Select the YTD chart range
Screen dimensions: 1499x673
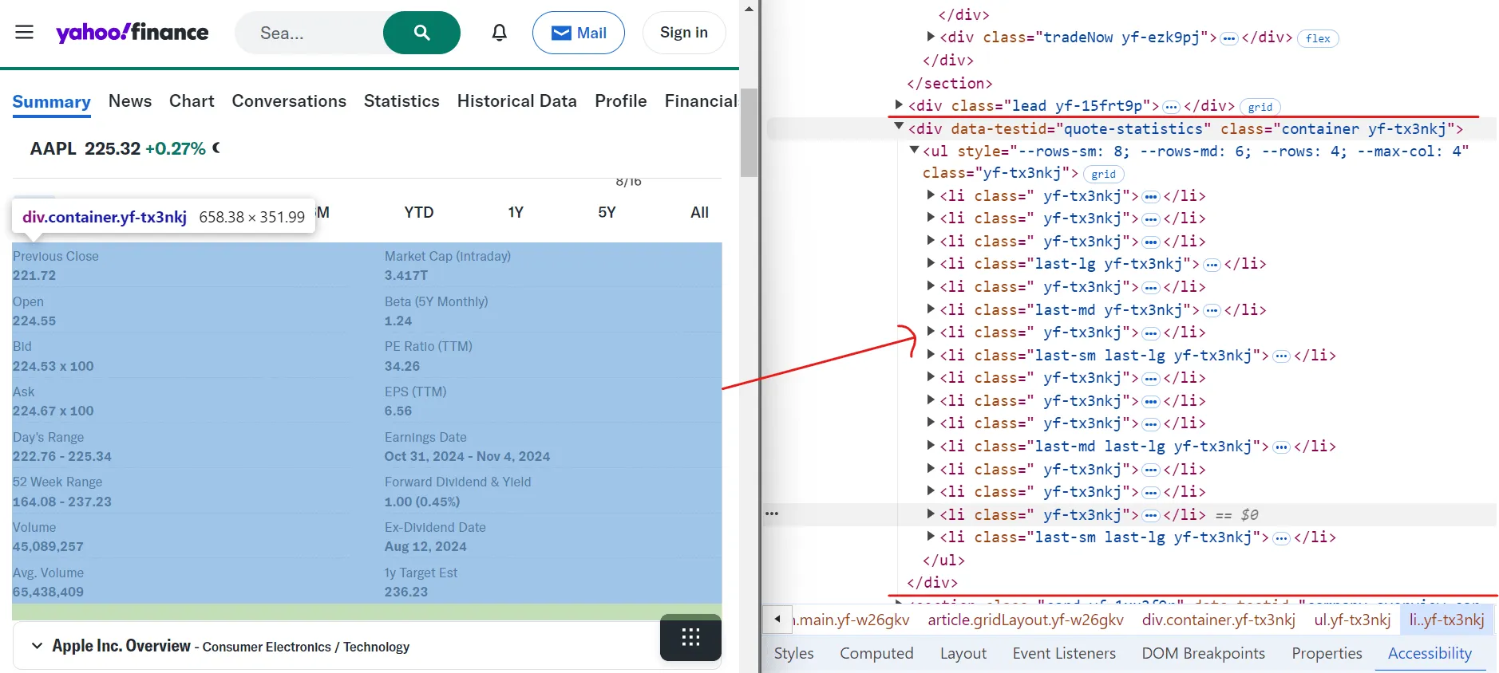(419, 212)
